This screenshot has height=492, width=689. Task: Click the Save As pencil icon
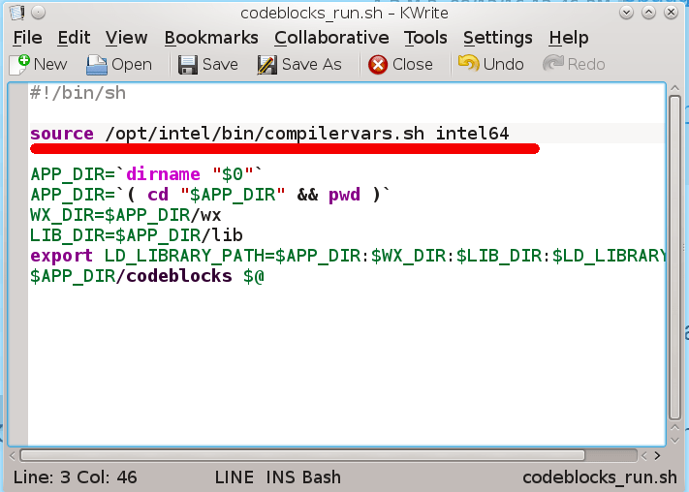point(266,65)
